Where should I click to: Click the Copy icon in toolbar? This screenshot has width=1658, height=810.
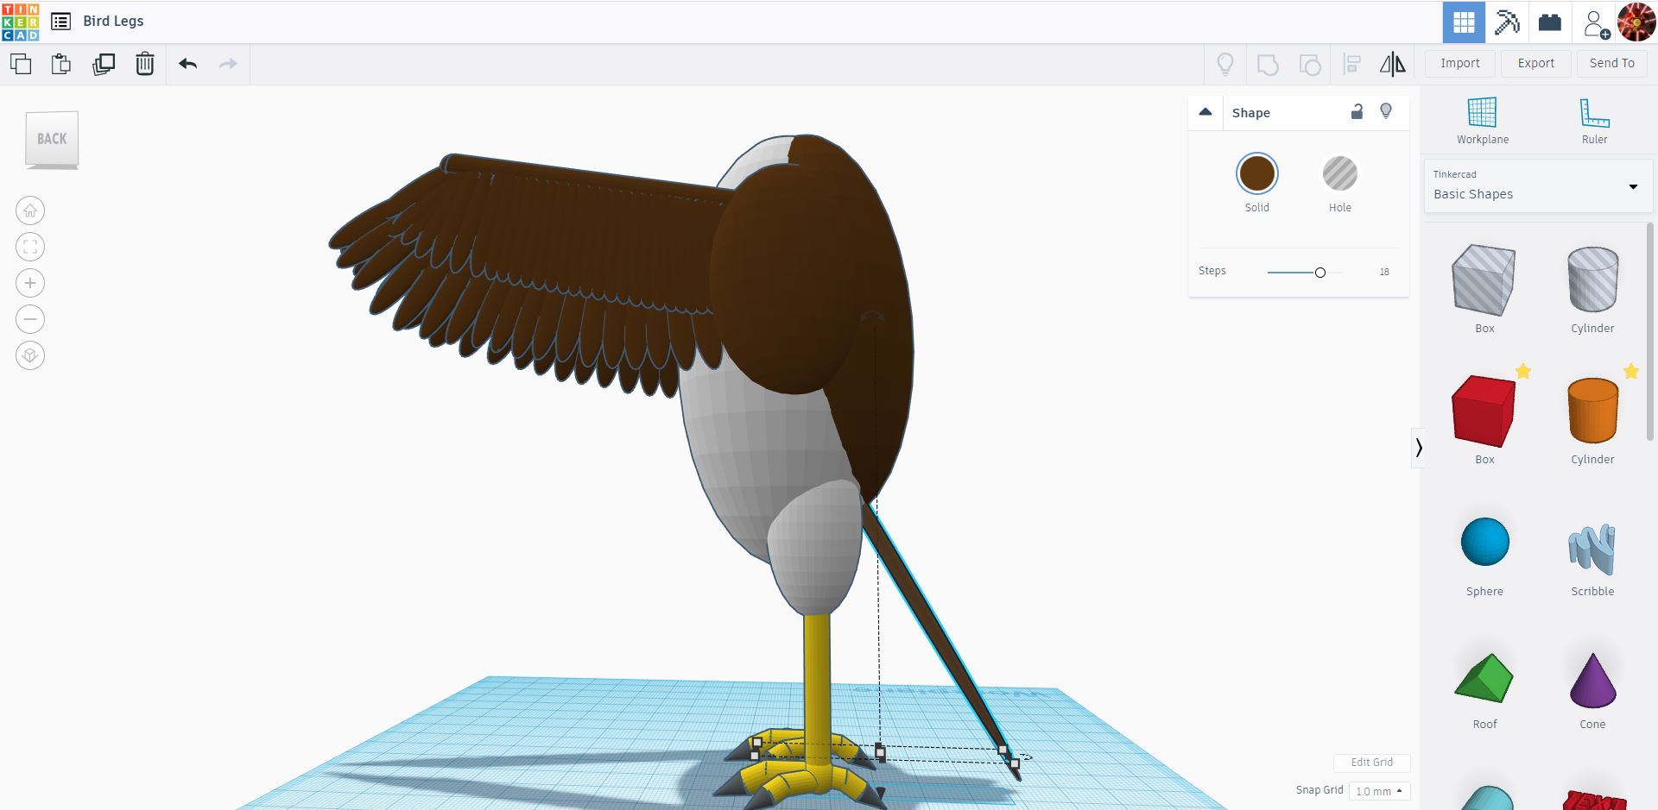click(21, 64)
